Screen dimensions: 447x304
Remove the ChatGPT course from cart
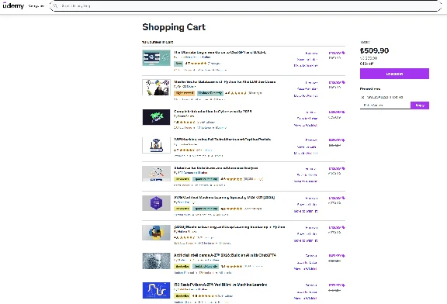(x=311, y=54)
